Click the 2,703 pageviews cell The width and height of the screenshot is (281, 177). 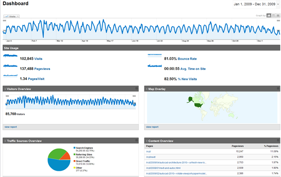click(x=240, y=163)
